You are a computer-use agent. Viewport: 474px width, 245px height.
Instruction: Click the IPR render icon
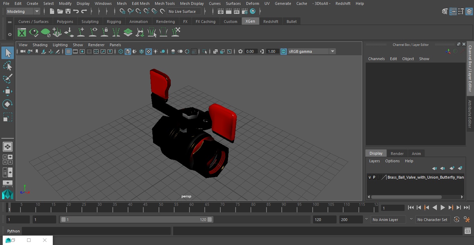tap(237, 11)
